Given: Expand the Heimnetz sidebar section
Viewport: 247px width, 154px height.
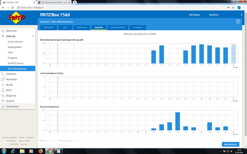Looking at the screenshot, I should [x=11, y=79].
